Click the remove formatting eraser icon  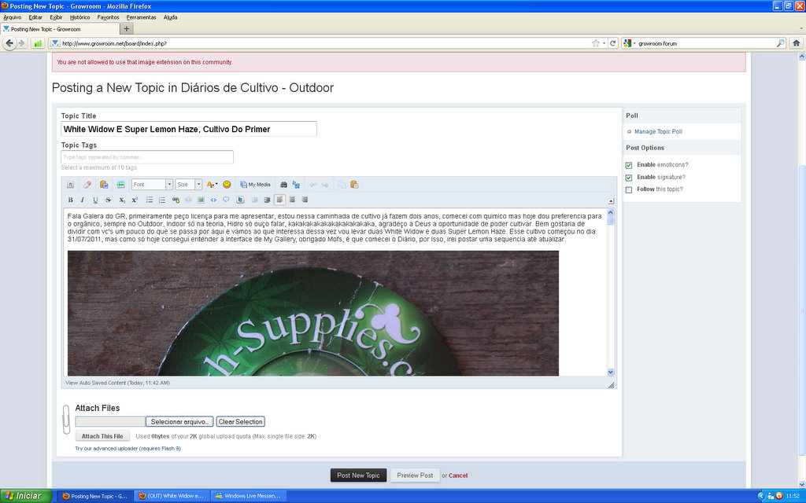coord(87,184)
